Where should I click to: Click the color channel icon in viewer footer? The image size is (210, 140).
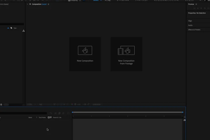coord(72,104)
